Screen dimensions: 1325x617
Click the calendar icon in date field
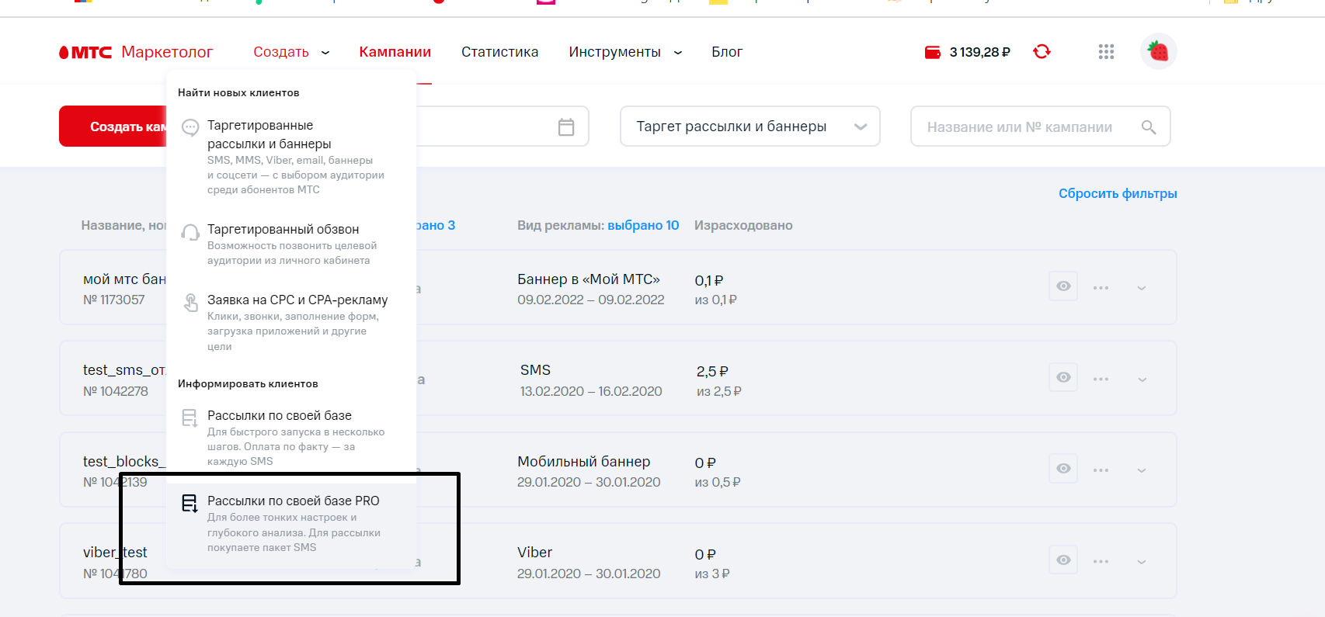point(566,127)
